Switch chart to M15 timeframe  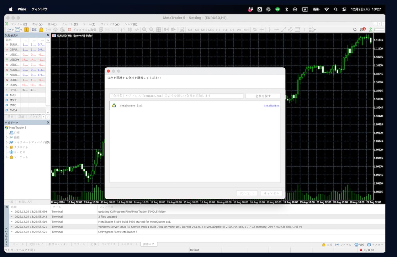204,30
